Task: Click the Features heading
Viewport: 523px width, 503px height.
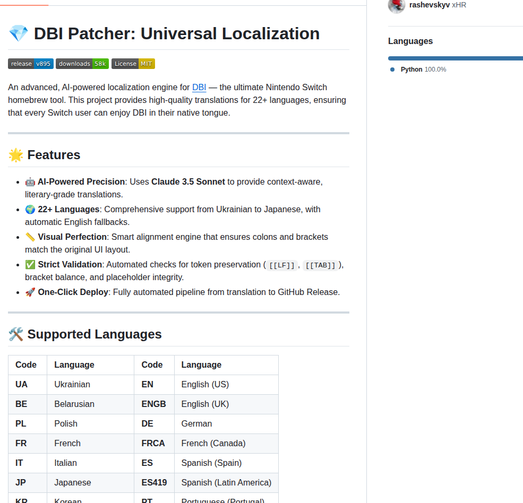Action: (54, 155)
